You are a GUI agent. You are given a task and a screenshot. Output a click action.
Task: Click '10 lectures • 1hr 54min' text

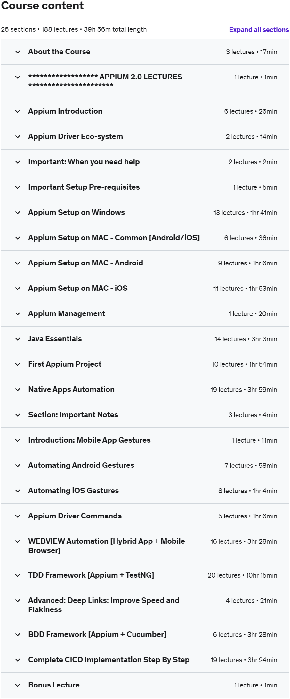(x=244, y=364)
